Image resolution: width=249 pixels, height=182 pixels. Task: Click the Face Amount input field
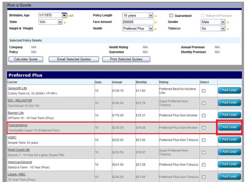(138, 22)
